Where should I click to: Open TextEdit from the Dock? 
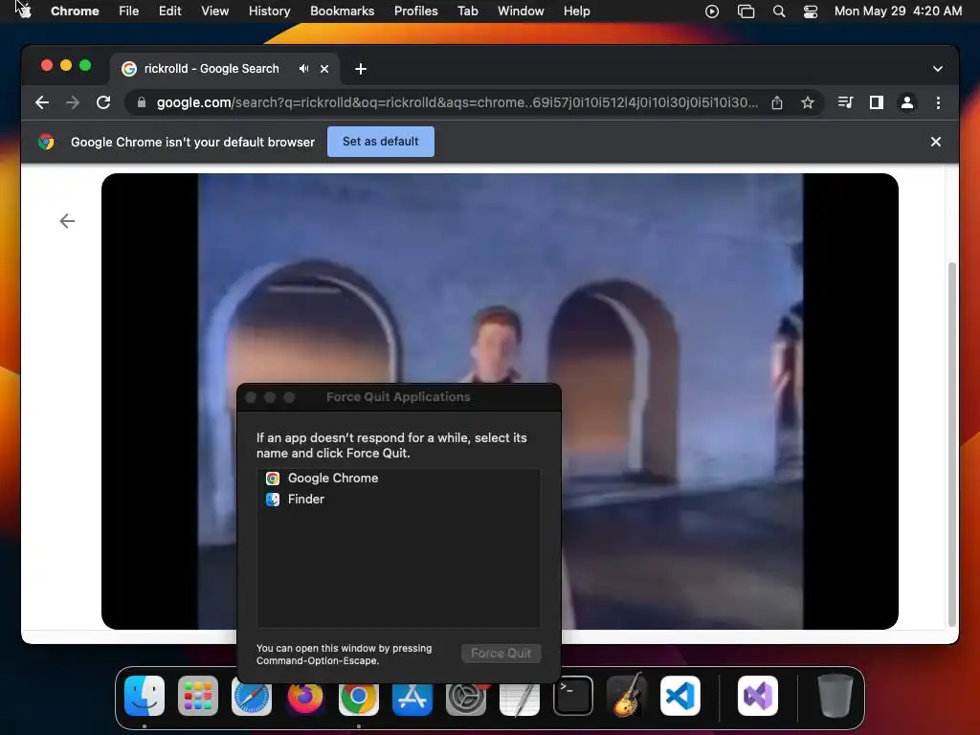coord(520,696)
